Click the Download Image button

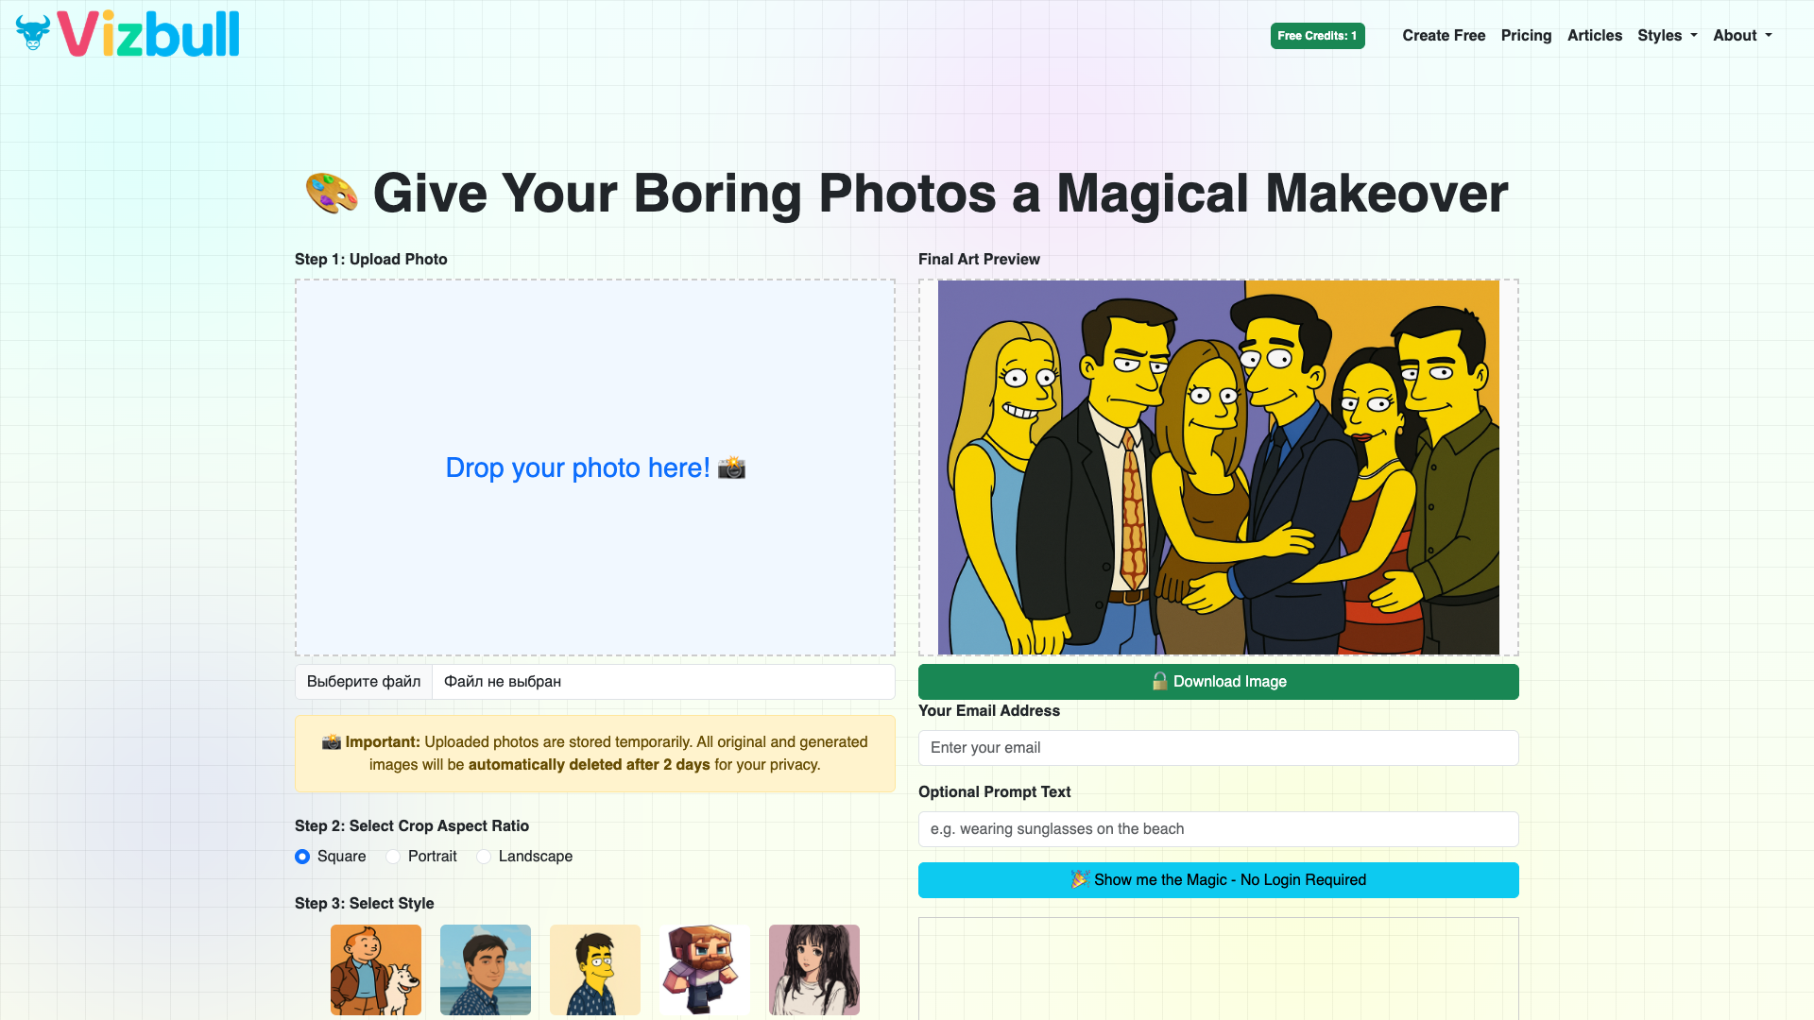pyautogui.click(x=1219, y=682)
